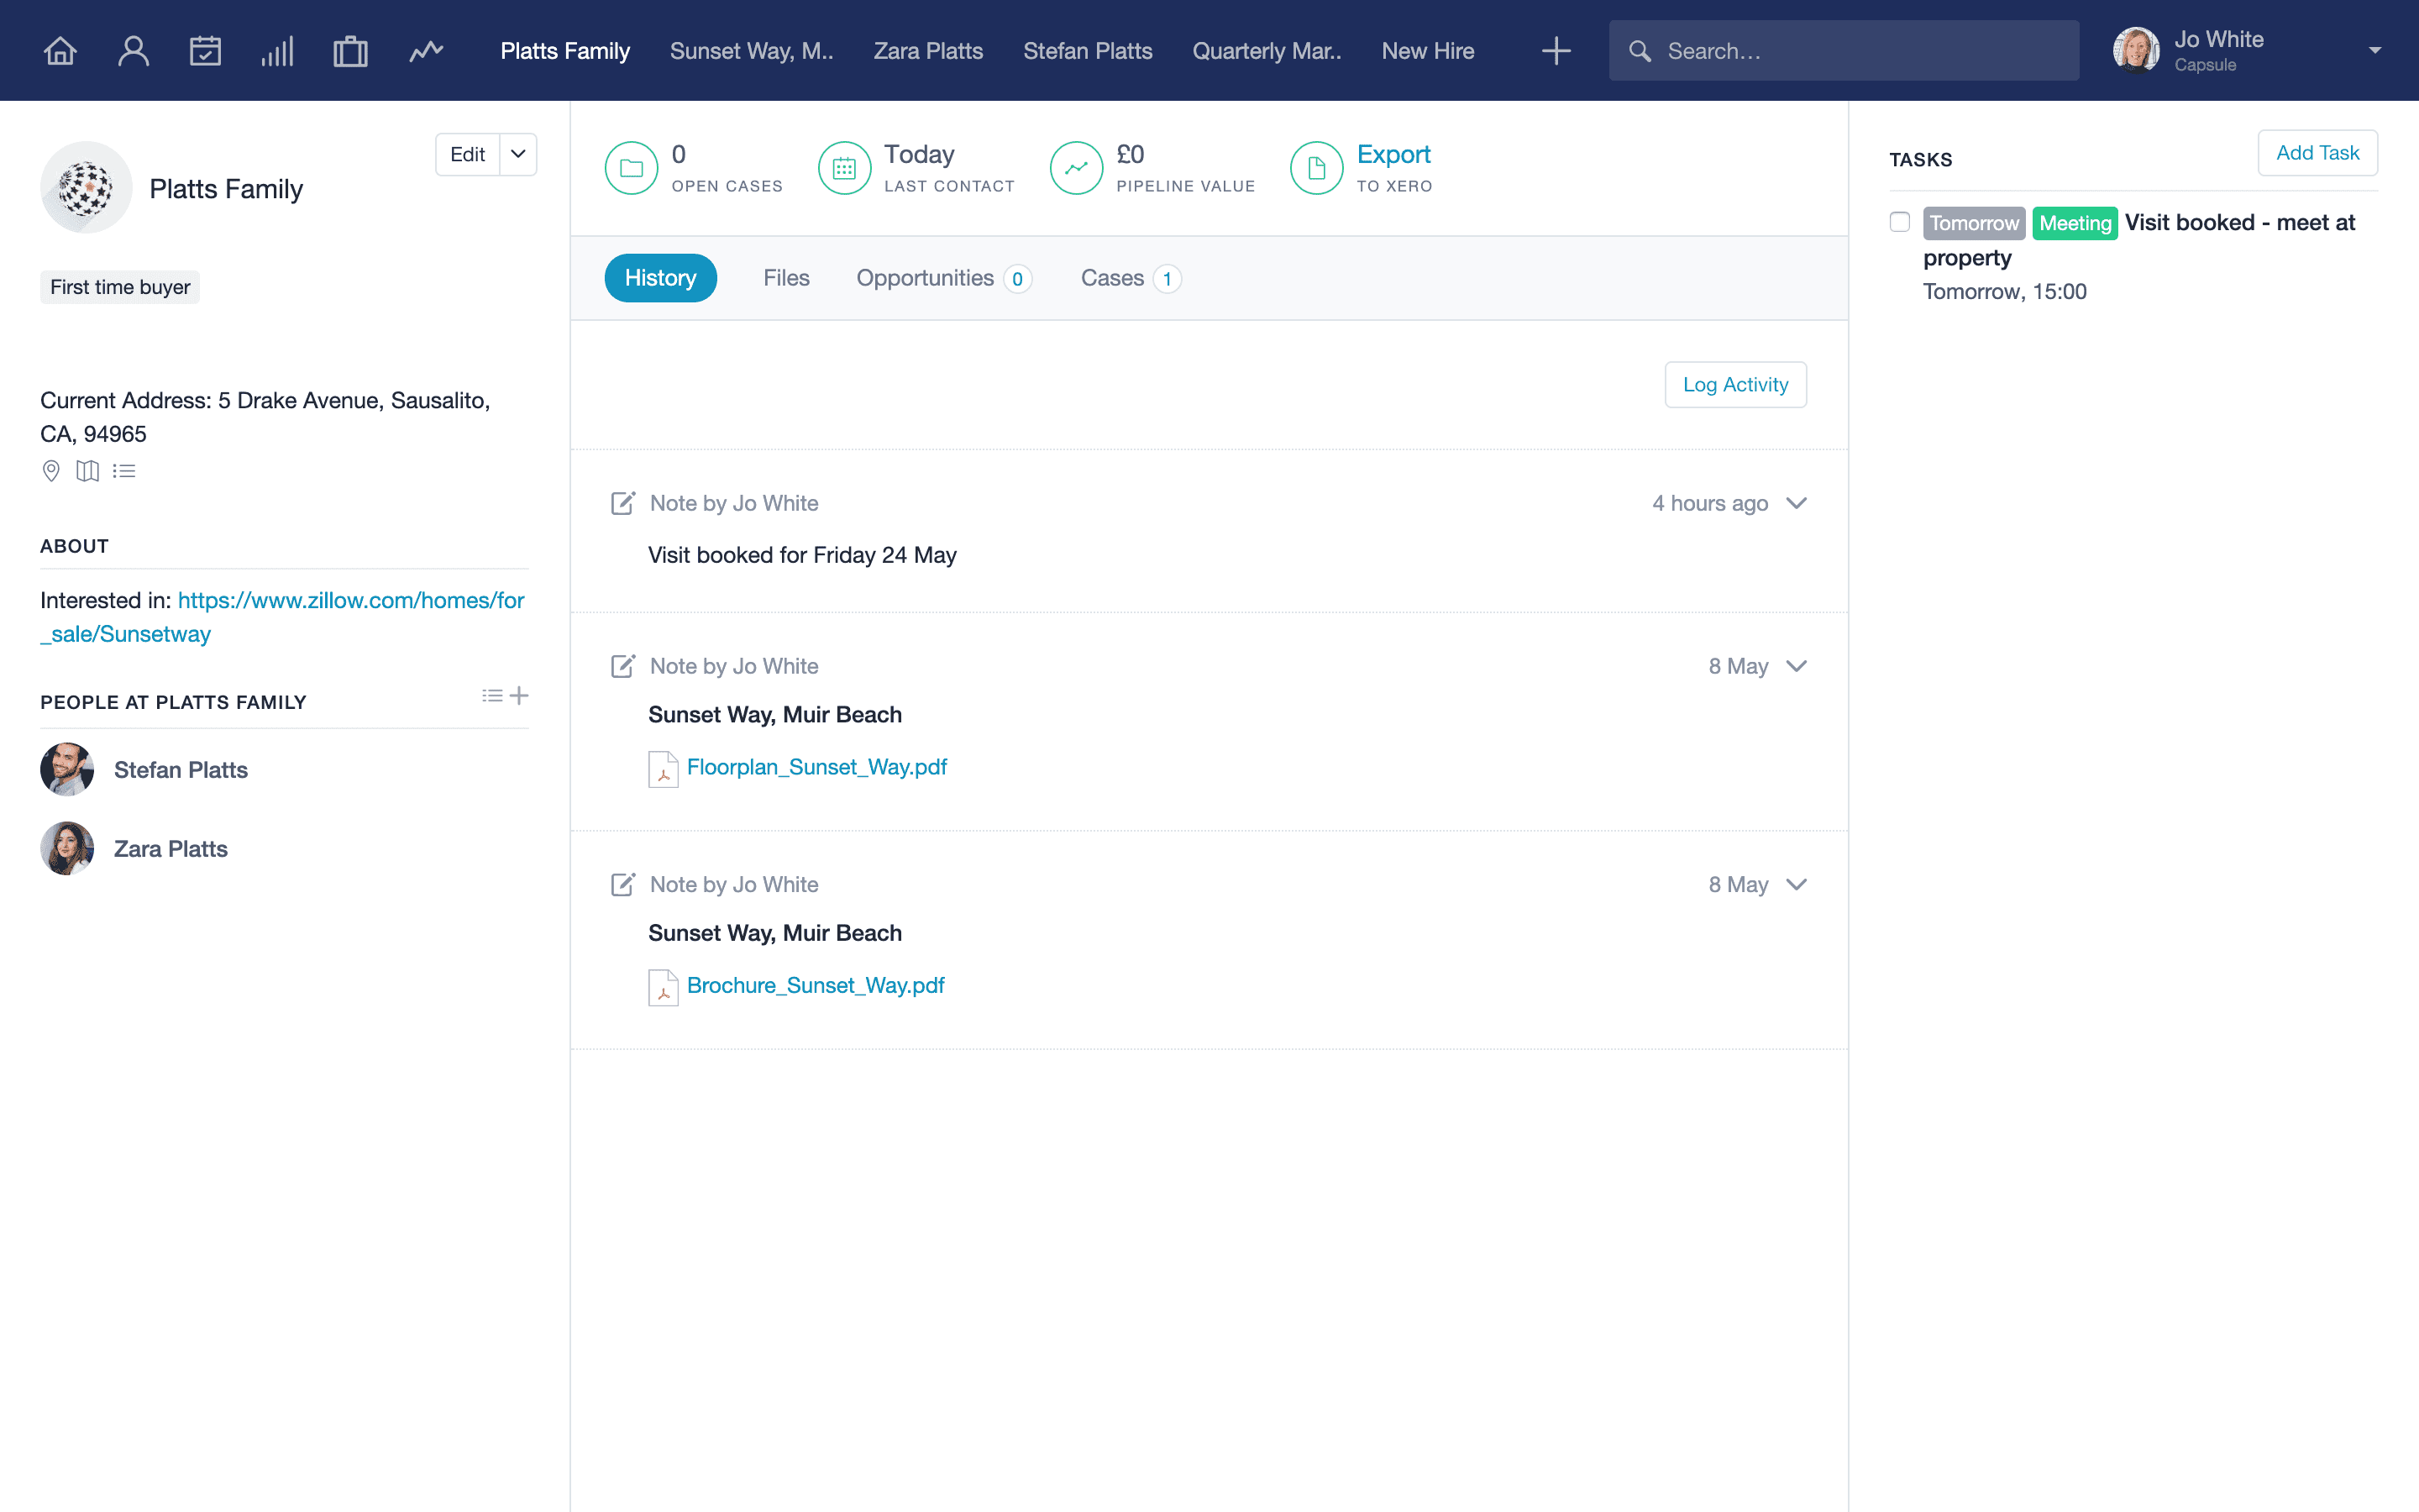This screenshot has height=1512, width=2419.
Task: Open the Calendar and Tasks icon
Action: (x=205, y=51)
